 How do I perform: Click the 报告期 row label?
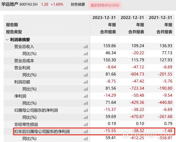pyautogui.click(x=12, y=25)
